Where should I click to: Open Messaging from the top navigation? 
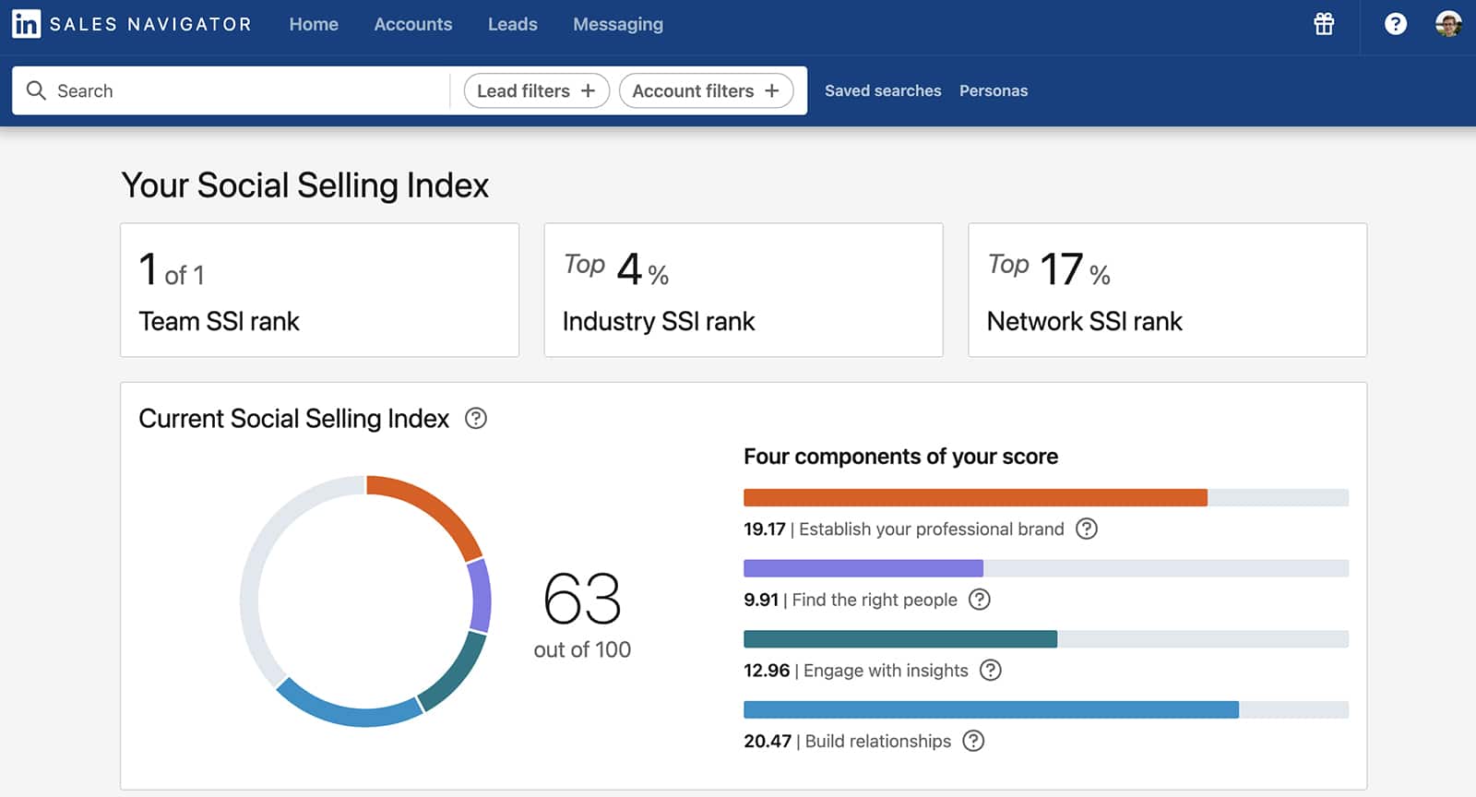click(x=617, y=24)
